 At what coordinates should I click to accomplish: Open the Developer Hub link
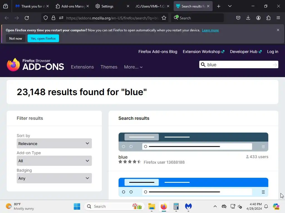pos(246,52)
